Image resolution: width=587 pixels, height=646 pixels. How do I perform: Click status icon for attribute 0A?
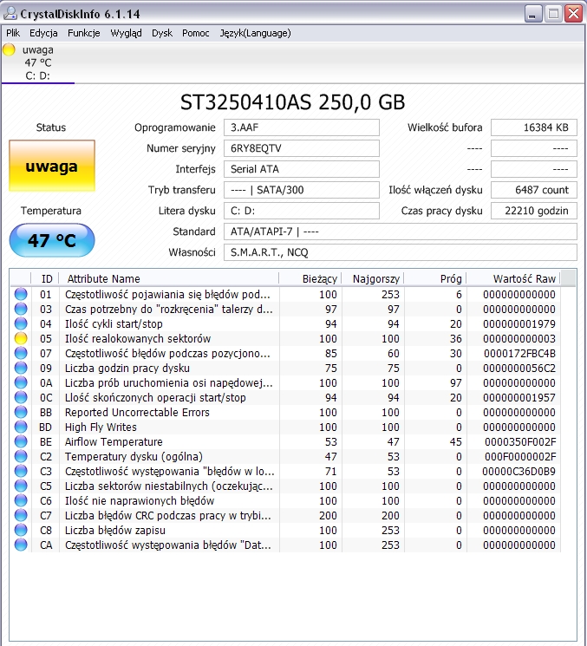point(21,382)
